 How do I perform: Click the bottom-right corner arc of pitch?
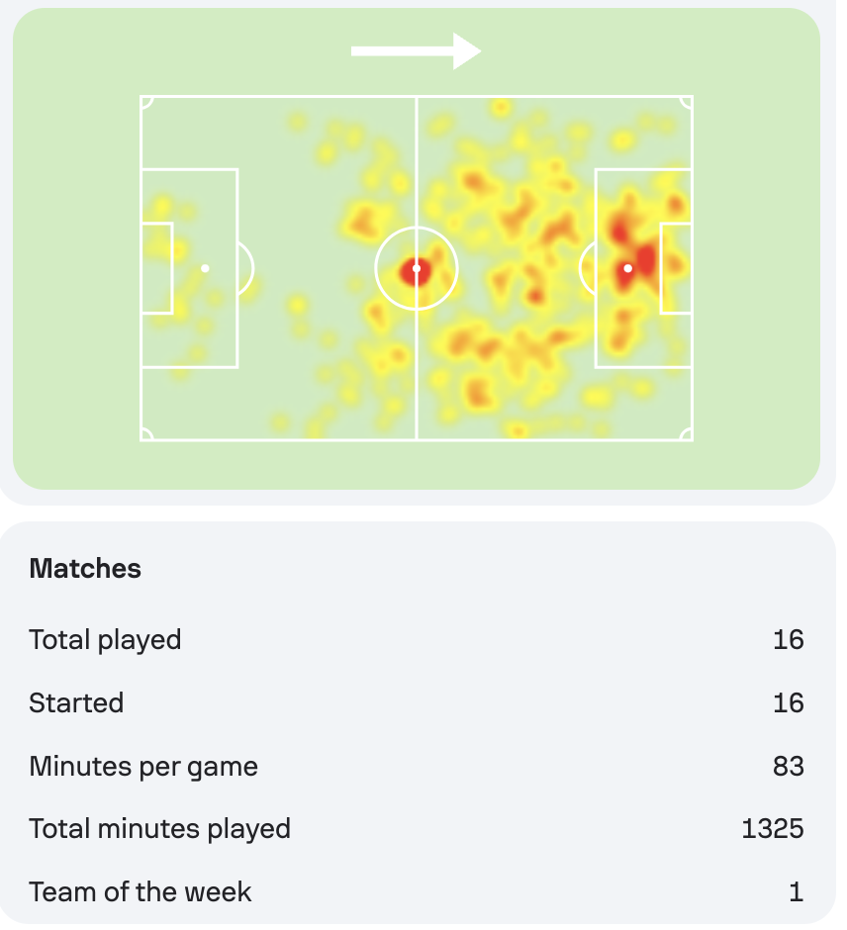pos(687,434)
